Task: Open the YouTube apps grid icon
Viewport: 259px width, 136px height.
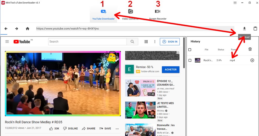Action: [146, 42]
